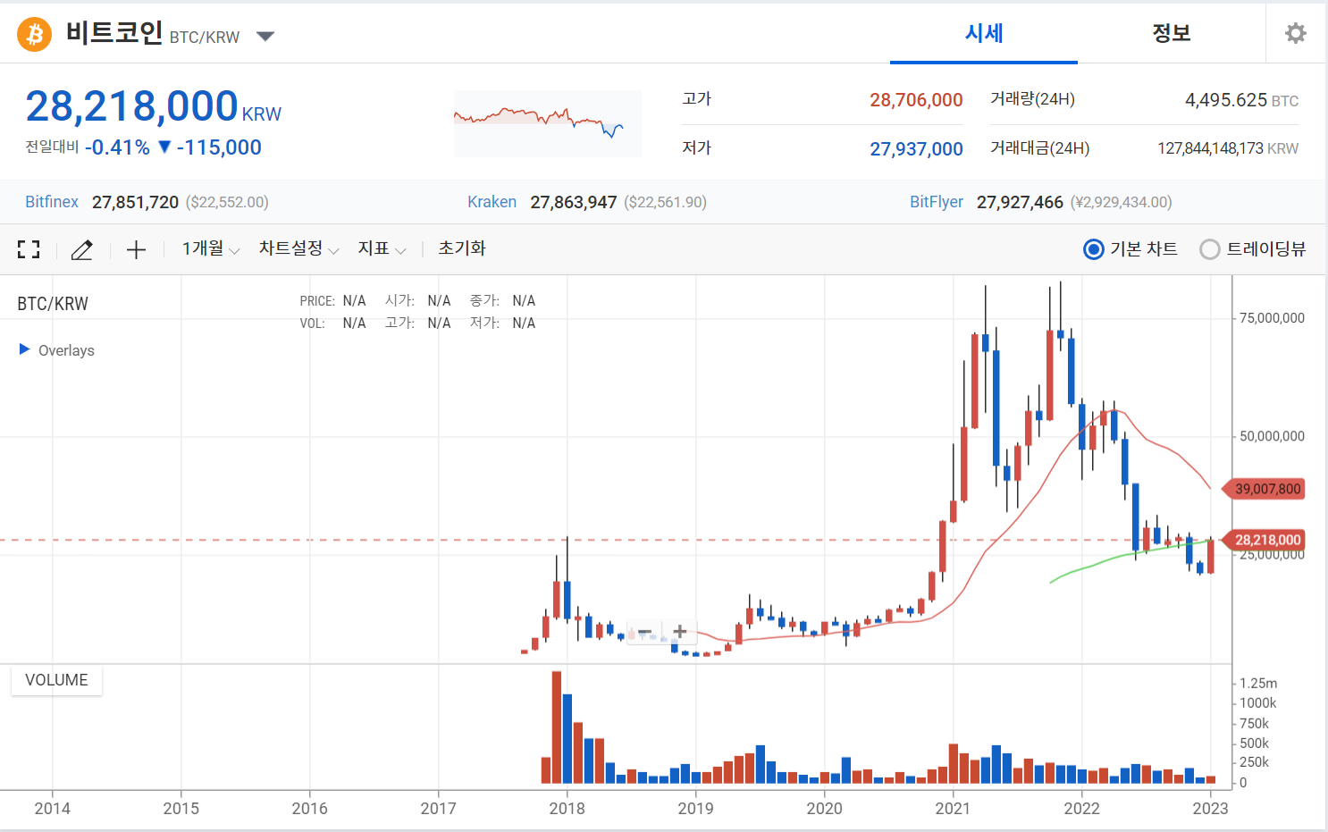Click the Bitfinex price 27,851,720
1328x832 pixels.
(136, 202)
